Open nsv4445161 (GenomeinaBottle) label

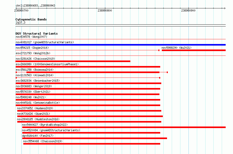tap(38, 103)
